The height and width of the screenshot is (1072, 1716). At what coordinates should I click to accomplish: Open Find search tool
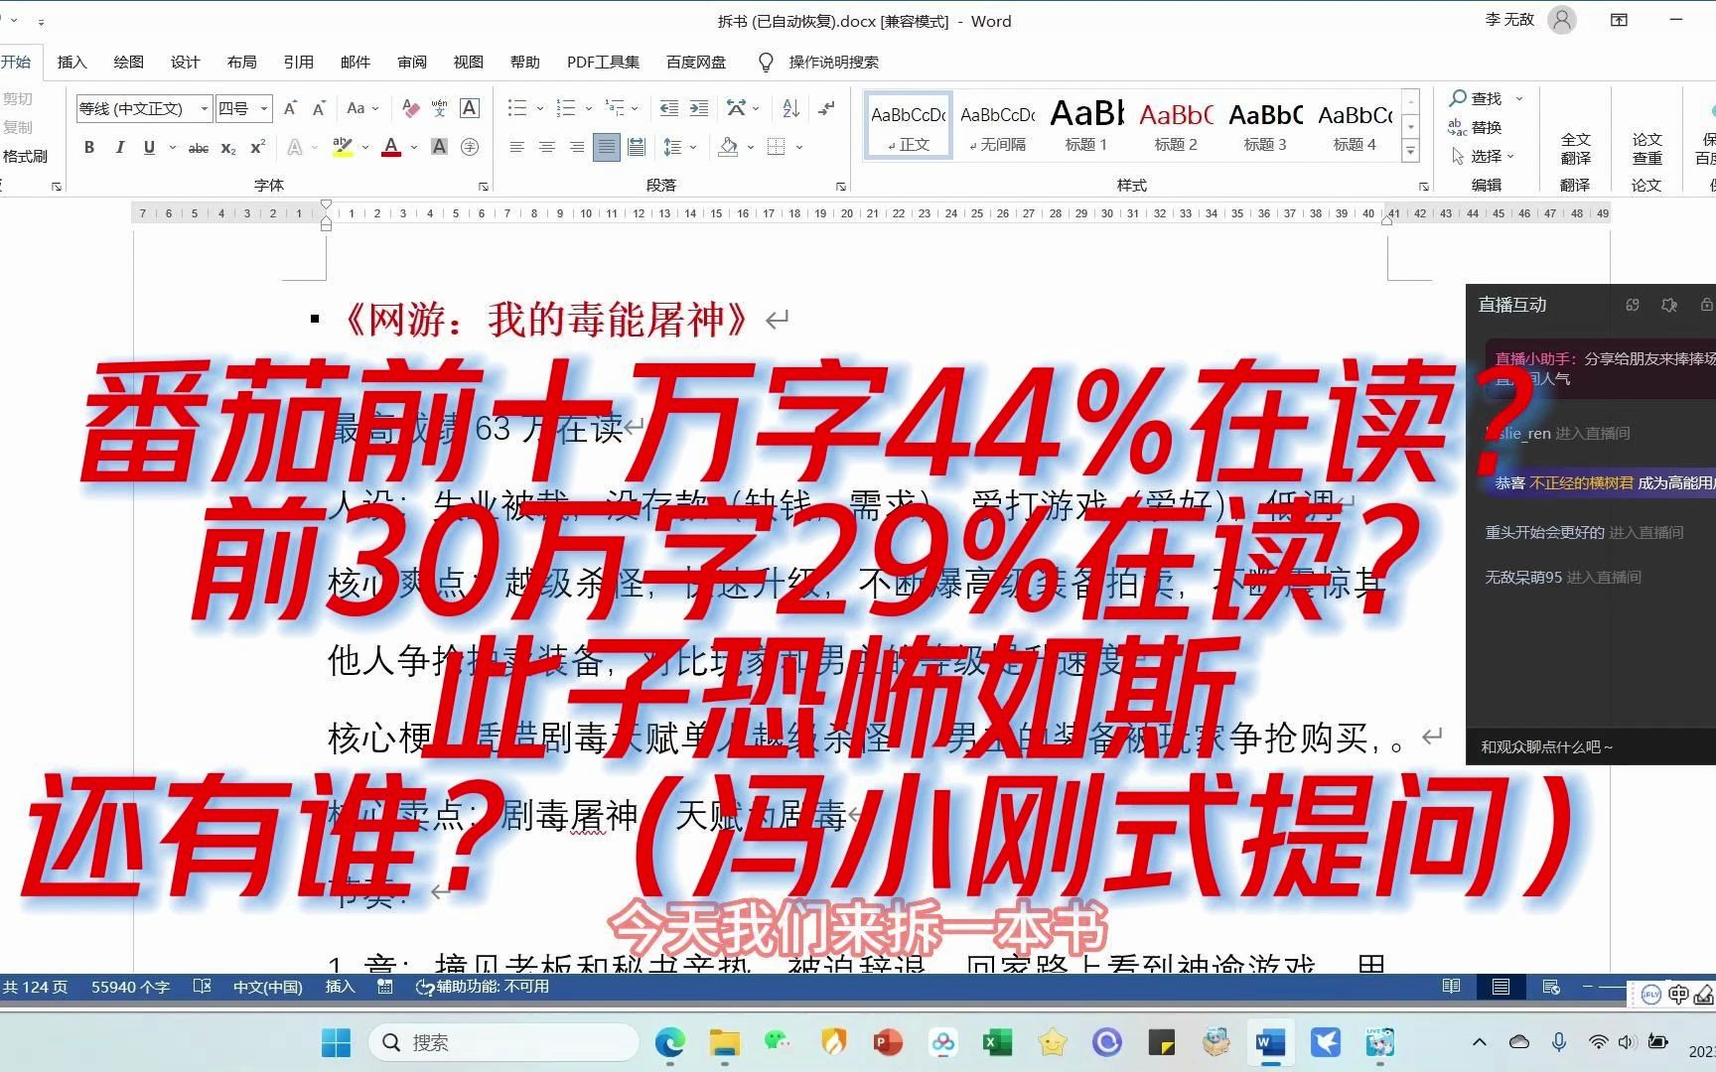click(x=1478, y=98)
